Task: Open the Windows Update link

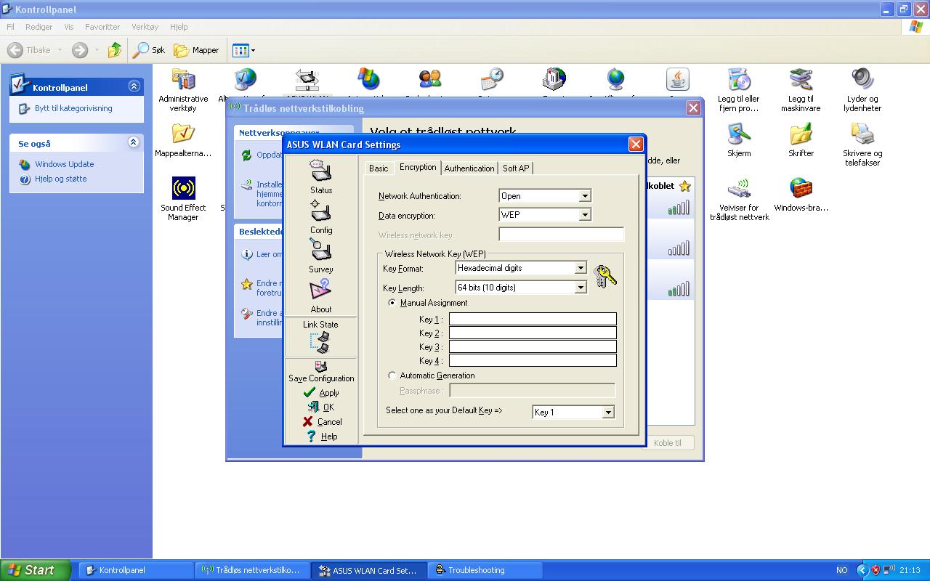Action: tap(64, 164)
